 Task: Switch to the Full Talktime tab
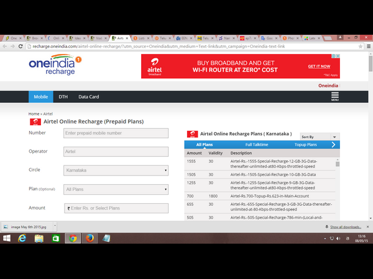click(257, 144)
